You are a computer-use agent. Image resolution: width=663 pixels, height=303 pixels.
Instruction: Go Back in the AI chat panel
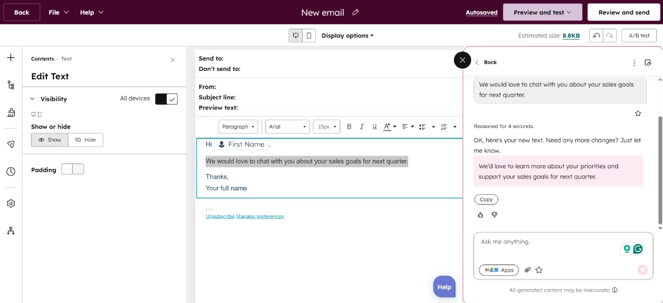coord(486,62)
